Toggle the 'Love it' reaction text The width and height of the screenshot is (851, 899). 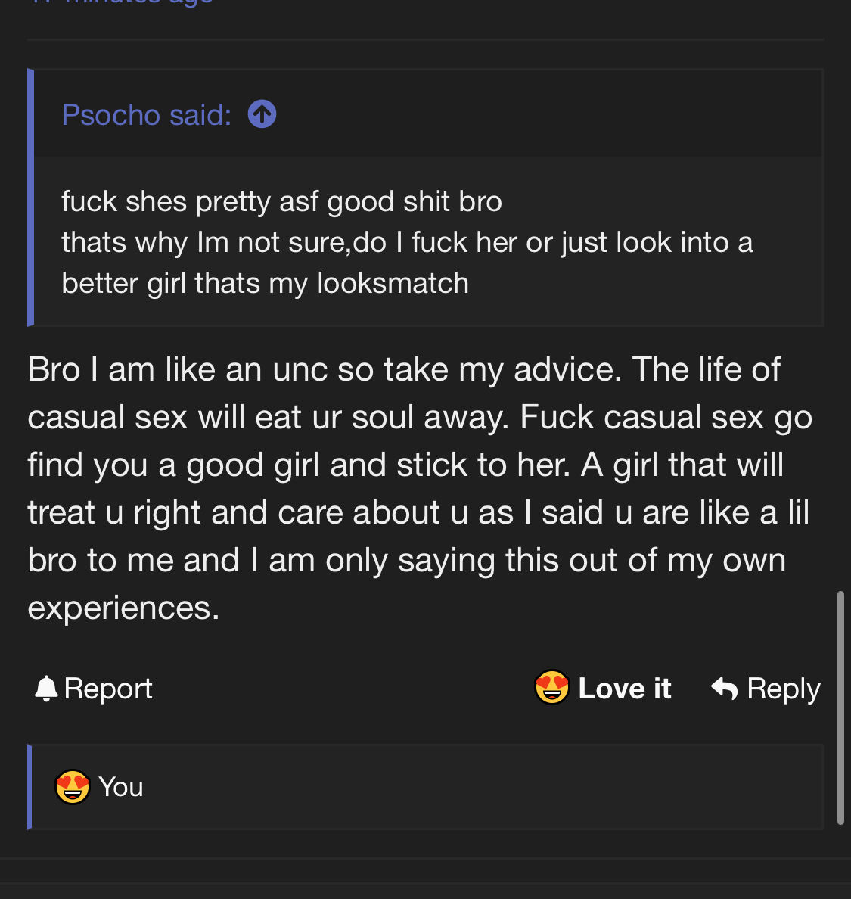tap(625, 688)
